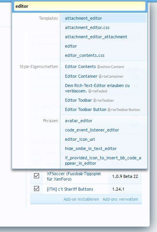The image size is (157, 232).
Task: Click the search field containing editor
Action: pos(80,6)
